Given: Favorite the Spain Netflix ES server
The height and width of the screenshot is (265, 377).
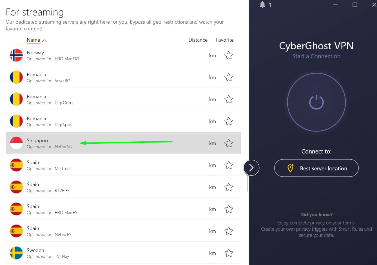Looking at the screenshot, I should [229, 231].
